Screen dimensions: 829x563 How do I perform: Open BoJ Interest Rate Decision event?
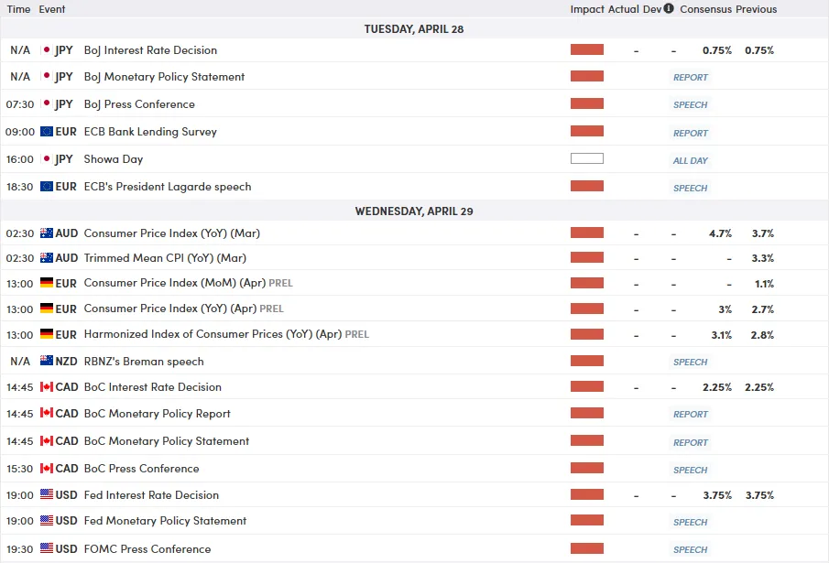tap(150, 50)
